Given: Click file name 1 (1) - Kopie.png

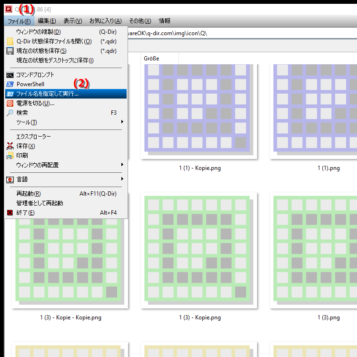Looking at the screenshot, I should click(200, 168).
